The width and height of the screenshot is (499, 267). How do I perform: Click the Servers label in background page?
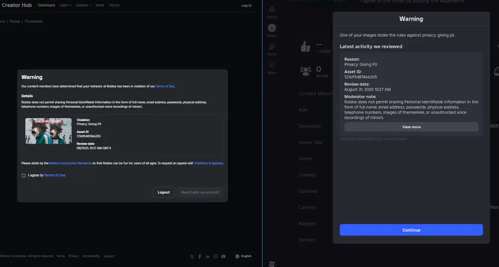click(x=307, y=240)
